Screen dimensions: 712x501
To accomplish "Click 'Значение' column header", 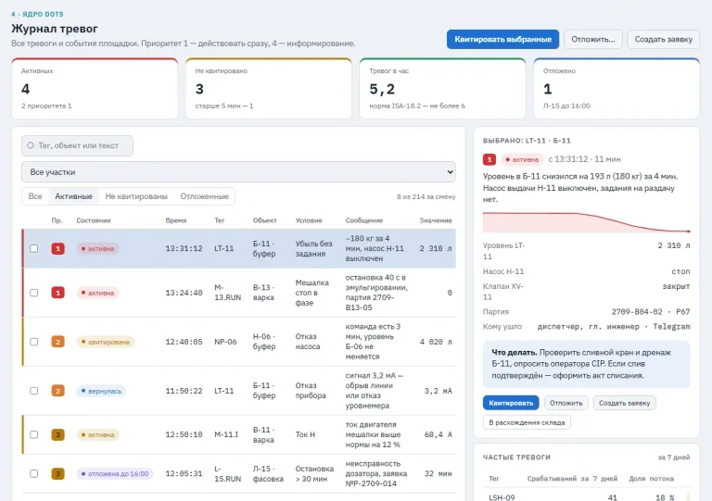I will pos(436,220).
